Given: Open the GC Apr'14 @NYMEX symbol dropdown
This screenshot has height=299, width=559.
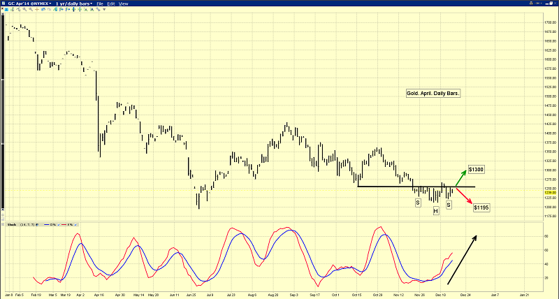Looking at the screenshot, I should [x=29, y=3].
